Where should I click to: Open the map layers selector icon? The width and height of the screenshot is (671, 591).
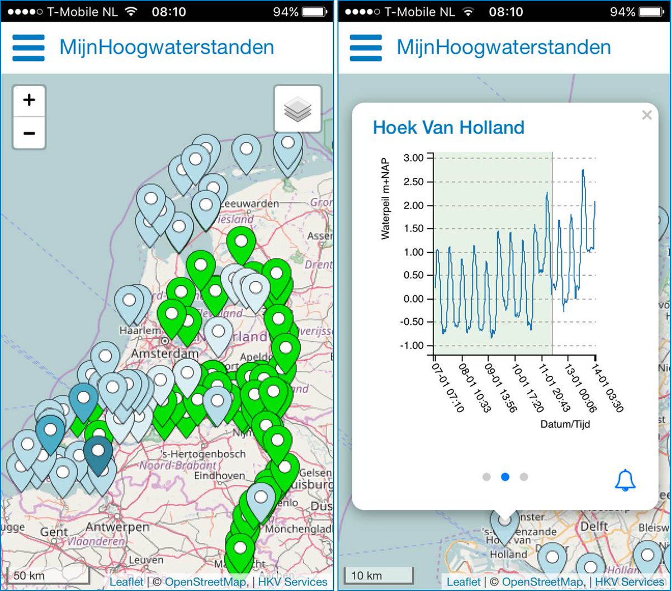coord(298,108)
